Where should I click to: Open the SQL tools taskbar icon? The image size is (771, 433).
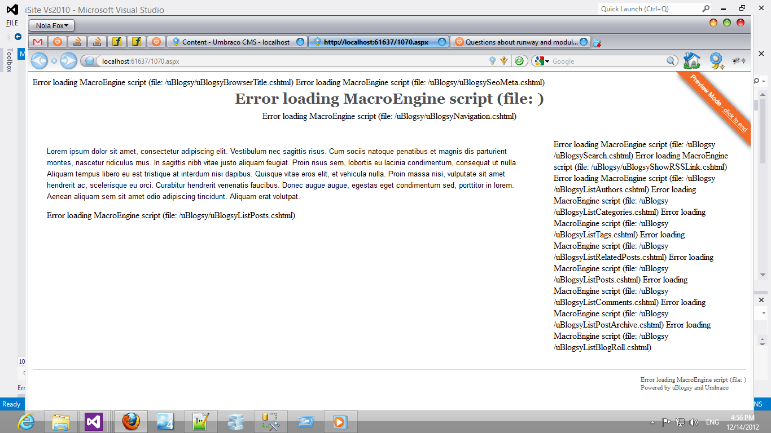tap(271, 422)
